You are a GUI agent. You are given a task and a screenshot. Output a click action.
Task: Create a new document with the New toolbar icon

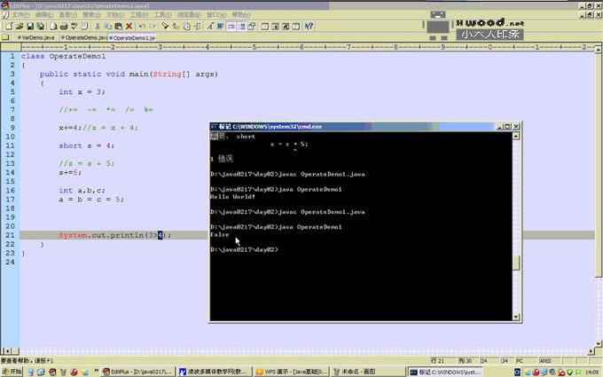pos(9,26)
